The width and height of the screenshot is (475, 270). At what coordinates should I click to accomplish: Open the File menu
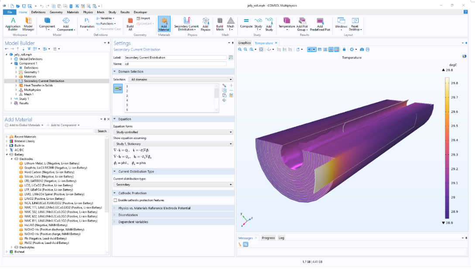click(10, 12)
